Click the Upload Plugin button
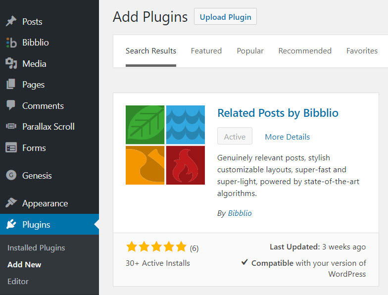This screenshot has height=295, width=388. point(226,17)
